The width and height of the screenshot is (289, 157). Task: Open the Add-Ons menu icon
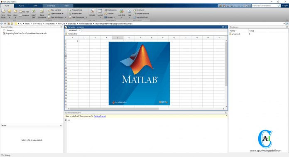(121, 11)
